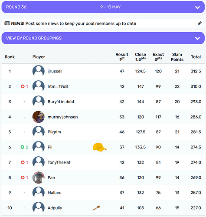The width and height of the screenshot is (206, 217).
Task: Sort by the Total column header
Action: [196, 57]
